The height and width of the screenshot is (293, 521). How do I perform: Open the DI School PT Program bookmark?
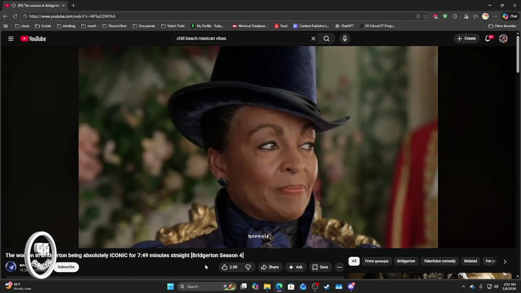[377, 26]
